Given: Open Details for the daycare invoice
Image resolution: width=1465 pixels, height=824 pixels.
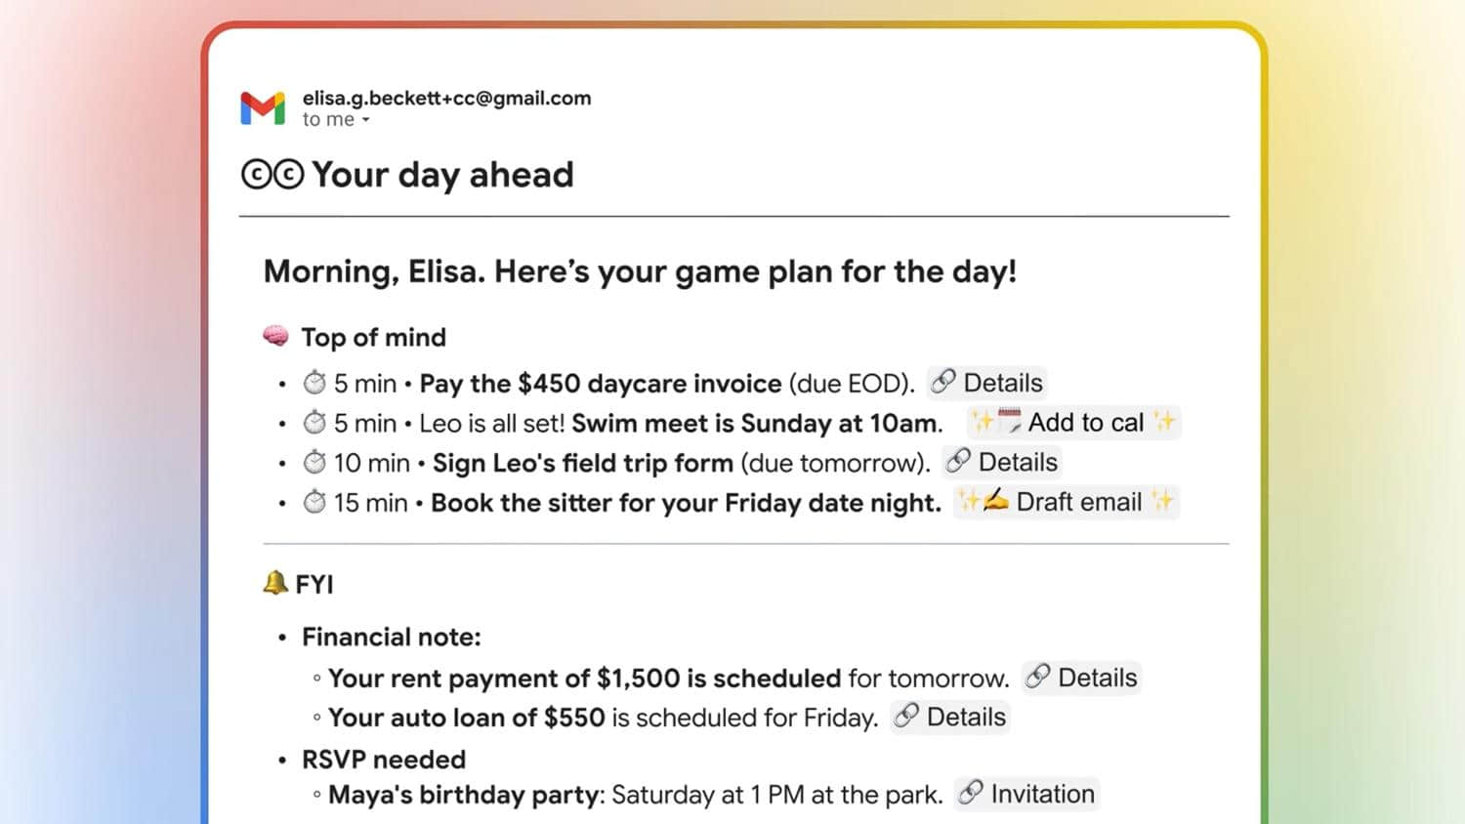Looking at the screenshot, I should pos(986,383).
